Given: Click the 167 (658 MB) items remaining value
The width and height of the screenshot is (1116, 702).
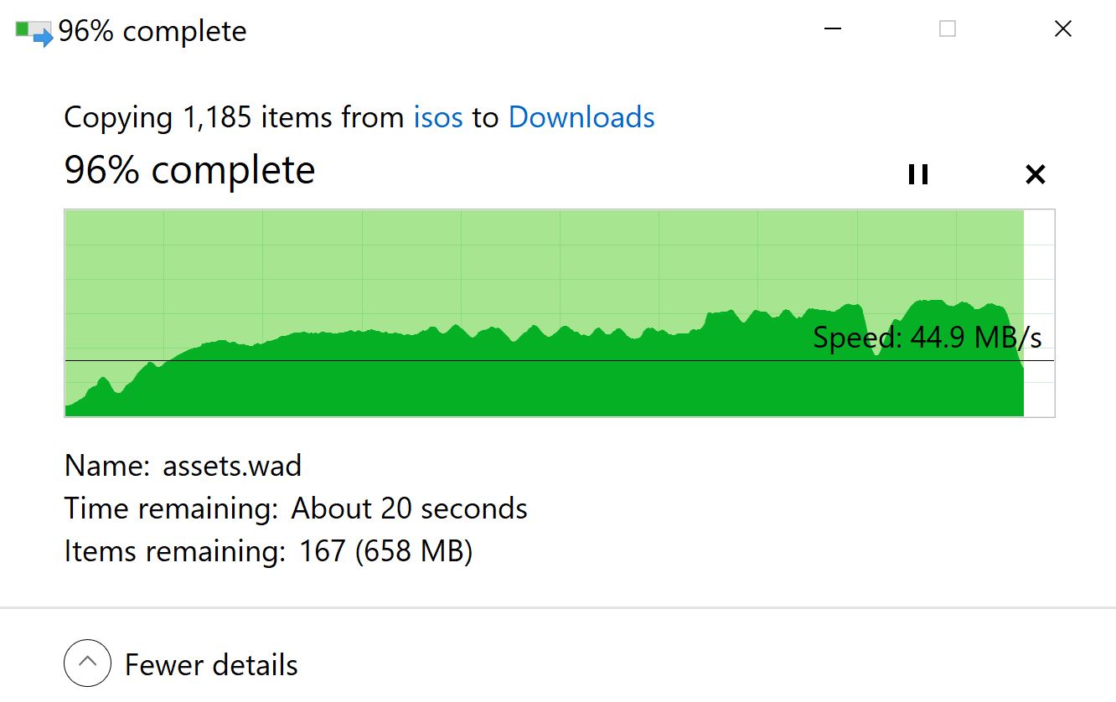Looking at the screenshot, I should pyautogui.click(x=386, y=551).
